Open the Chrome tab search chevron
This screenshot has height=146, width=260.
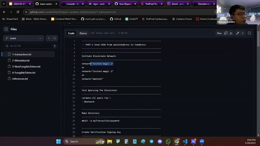(4, 4)
